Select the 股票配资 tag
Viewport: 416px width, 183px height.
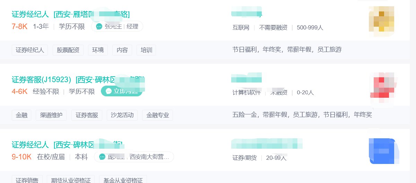(x=68, y=50)
